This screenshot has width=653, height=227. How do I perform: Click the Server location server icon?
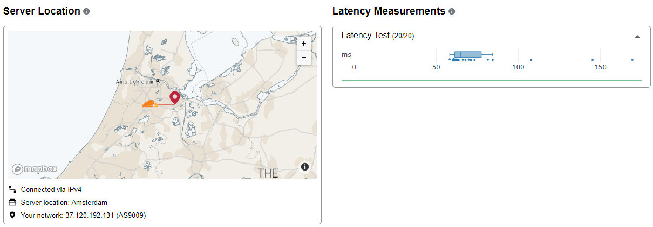[12, 202]
